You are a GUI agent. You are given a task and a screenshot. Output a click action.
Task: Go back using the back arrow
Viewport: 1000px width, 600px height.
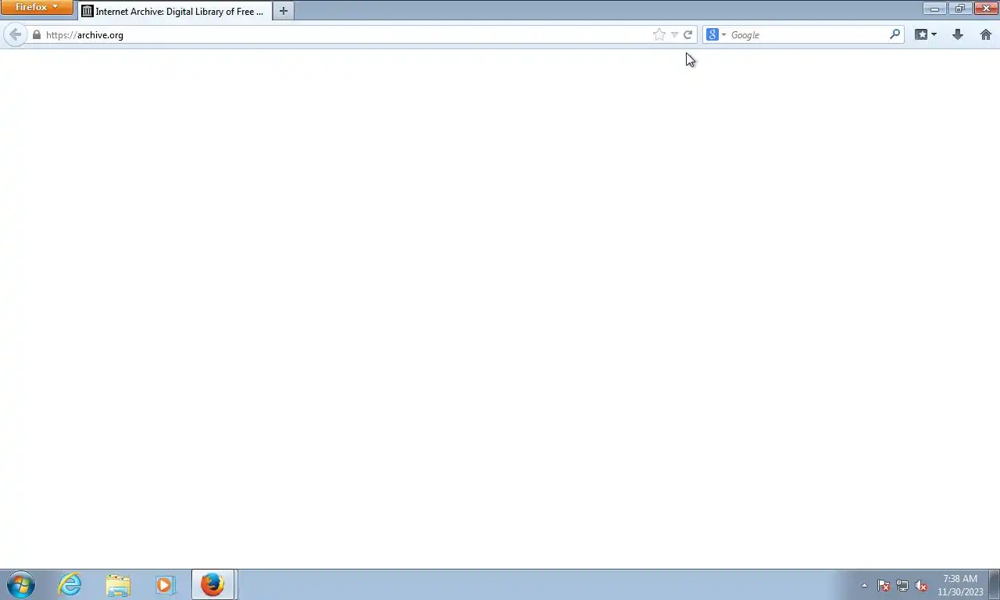pyautogui.click(x=15, y=34)
